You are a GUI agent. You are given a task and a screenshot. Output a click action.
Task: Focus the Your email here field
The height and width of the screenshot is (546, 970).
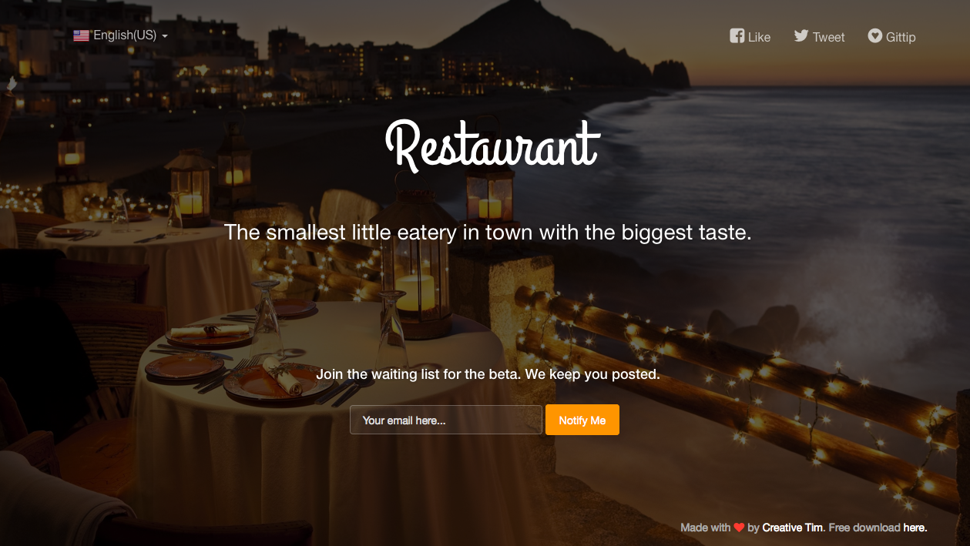click(x=446, y=420)
